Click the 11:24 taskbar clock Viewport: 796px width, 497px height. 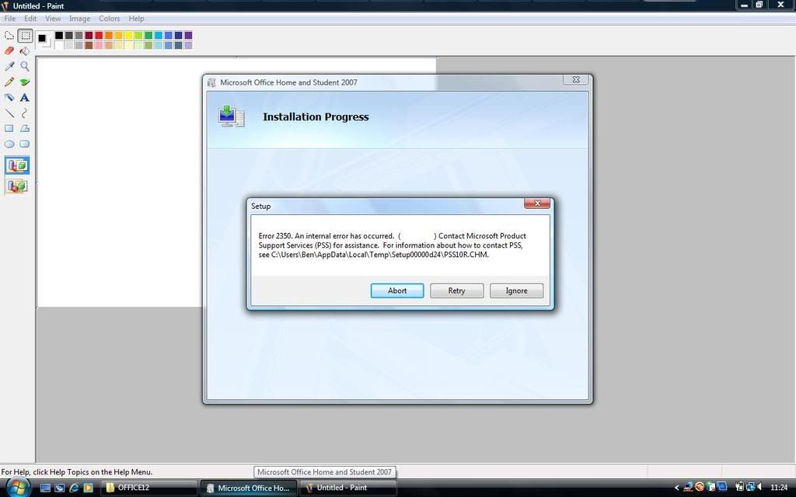pos(779,488)
